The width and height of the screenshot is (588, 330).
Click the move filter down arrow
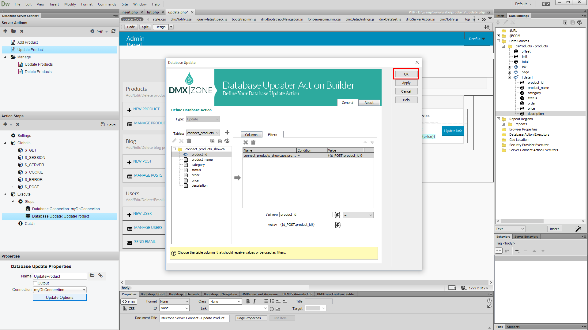point(372,142)
